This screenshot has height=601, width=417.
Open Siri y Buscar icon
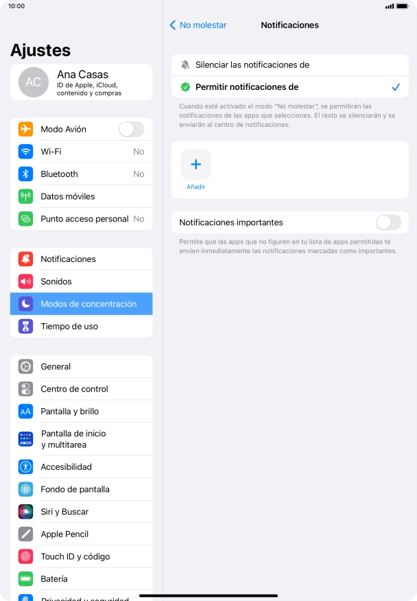pyautogui.click(x=25, y=512)
